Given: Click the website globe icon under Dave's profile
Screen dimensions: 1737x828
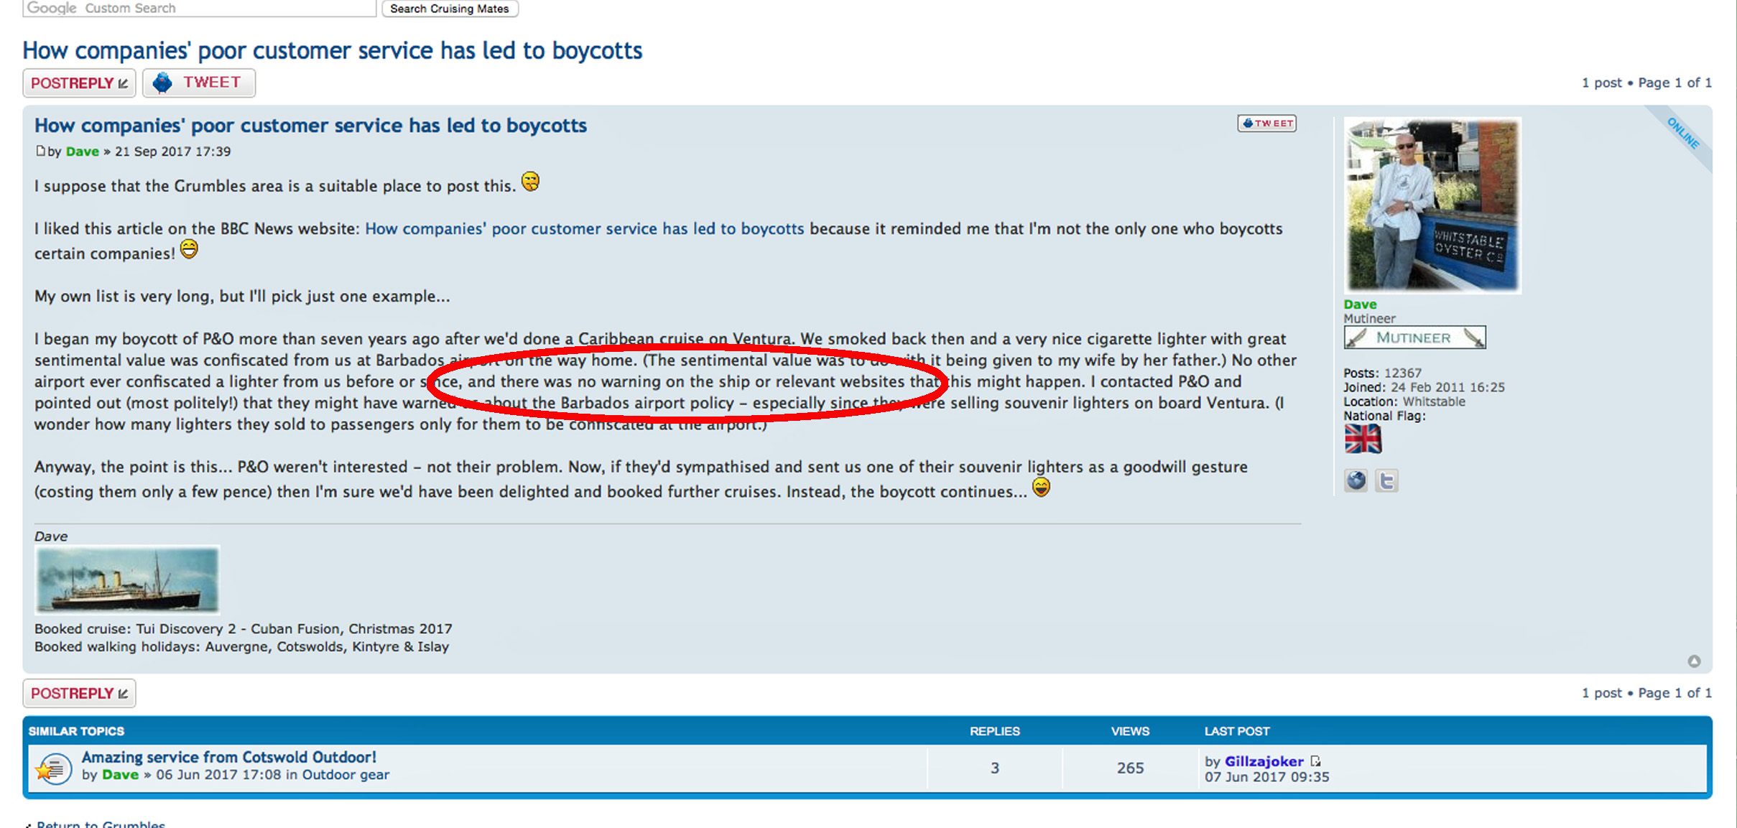Looking at the screenshot, I should point(1356,480).
